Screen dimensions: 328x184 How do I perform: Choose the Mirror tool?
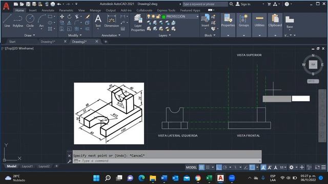coord(69,22)
